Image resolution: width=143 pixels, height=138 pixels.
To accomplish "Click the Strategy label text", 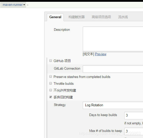I will [x=60, y=105].
